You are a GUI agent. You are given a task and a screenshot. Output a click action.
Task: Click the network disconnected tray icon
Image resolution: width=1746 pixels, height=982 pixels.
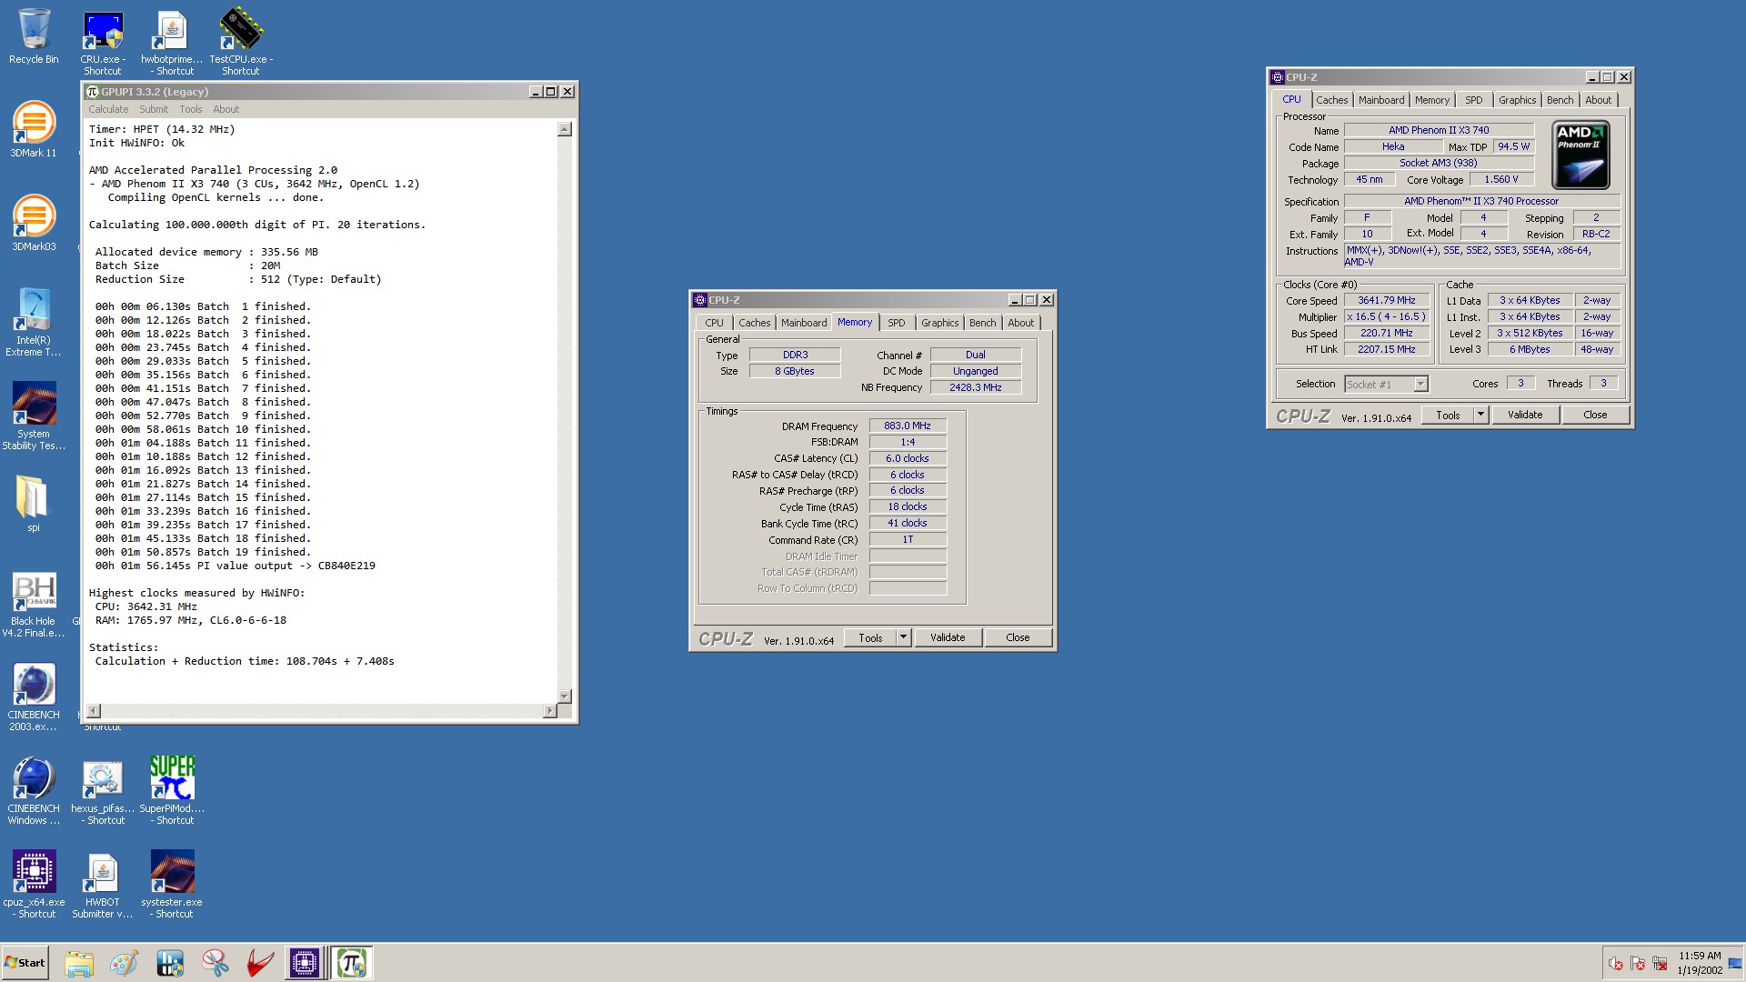1660,964
